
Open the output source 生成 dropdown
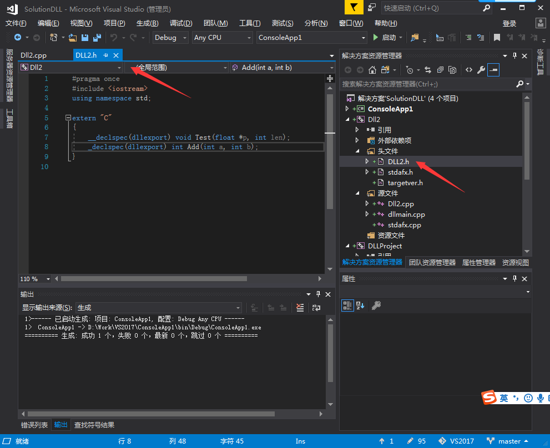[x=159, y=307]
